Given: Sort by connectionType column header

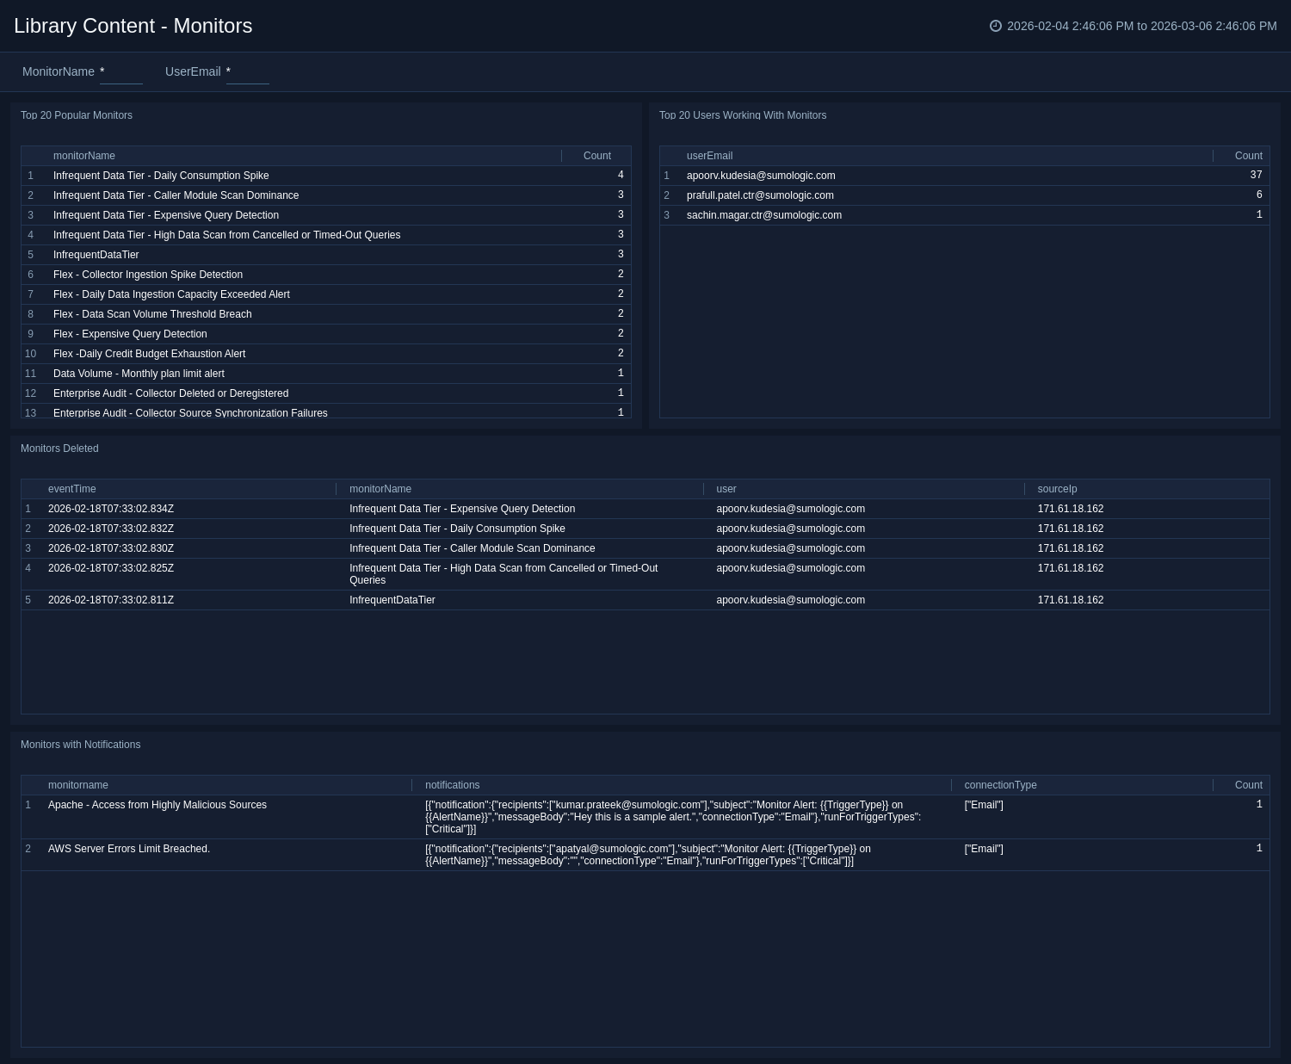Looking at the screenshot, I should [1000, 785].
